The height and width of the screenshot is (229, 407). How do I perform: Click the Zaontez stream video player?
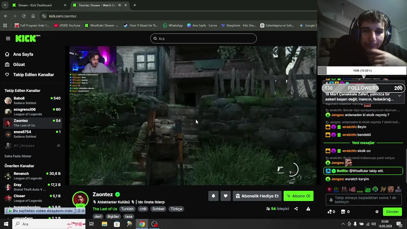tap(193, 116)
